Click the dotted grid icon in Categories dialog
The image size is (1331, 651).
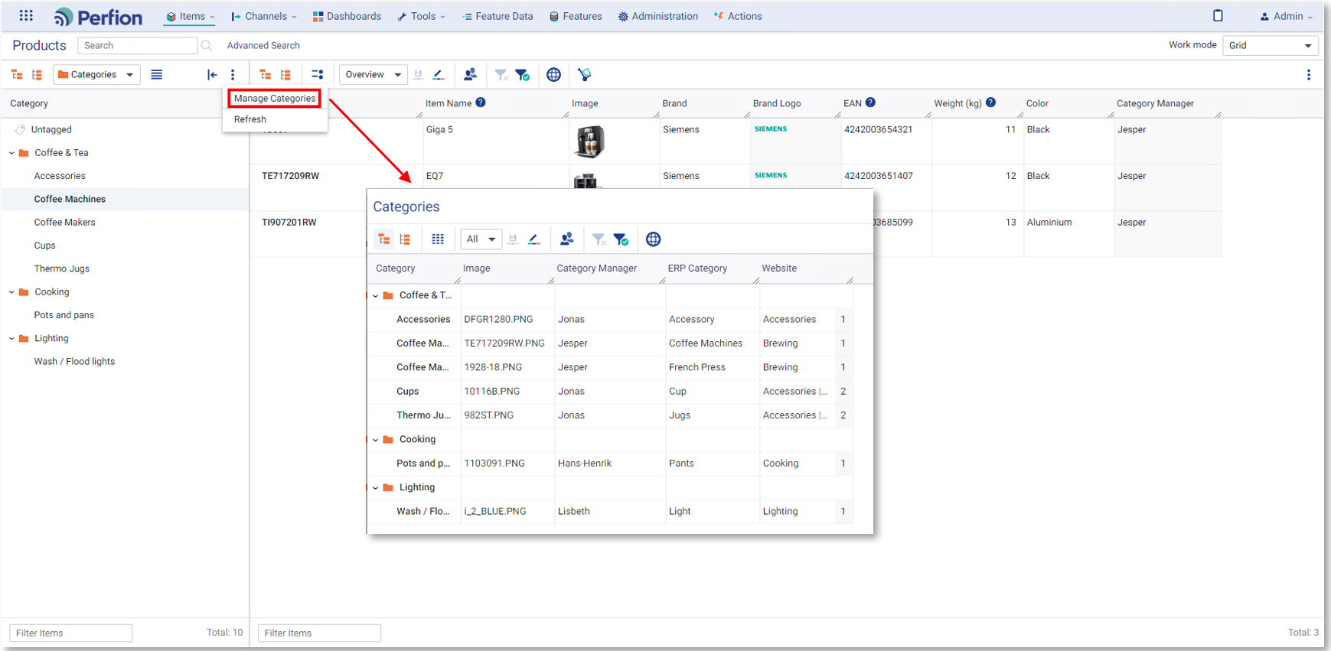[438, 239]
